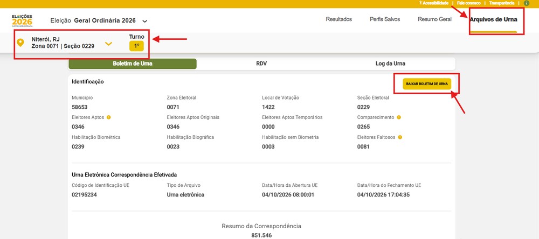Viewport: 539px width, 239px height.
Task: Click Eleitores Faltosos value 0081
Action: tap(363, 146)
